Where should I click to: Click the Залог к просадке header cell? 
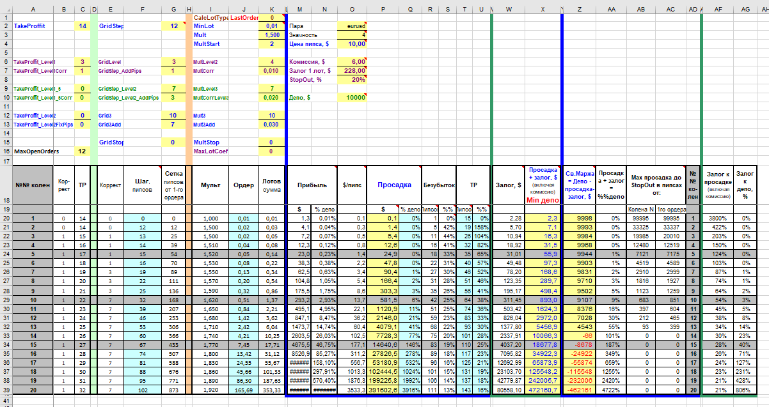click(x=718, y=185)
